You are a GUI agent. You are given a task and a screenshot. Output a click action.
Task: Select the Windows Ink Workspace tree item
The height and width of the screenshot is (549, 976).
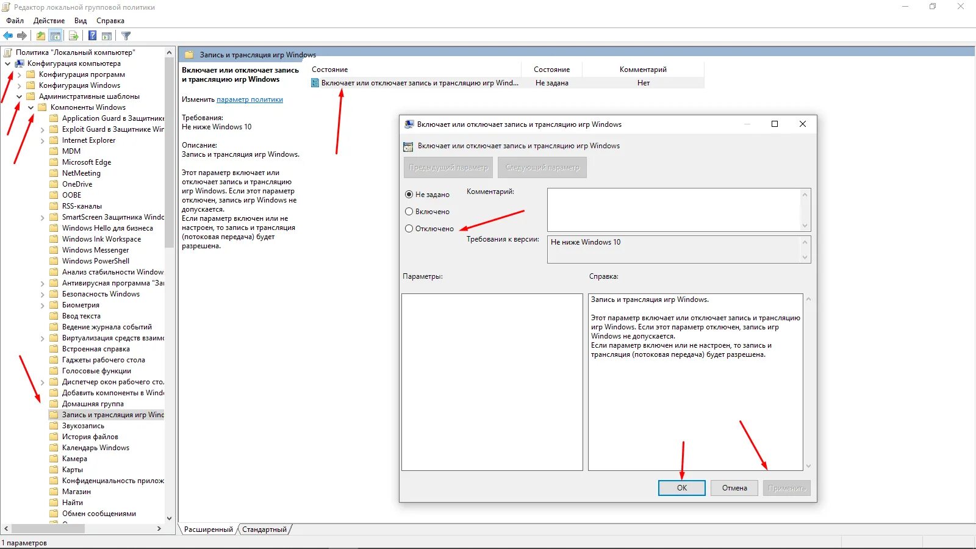(x=101, y=239)
